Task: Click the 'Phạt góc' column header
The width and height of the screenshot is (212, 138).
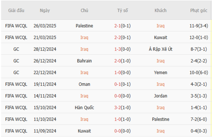Action: [x=199, y=10]
